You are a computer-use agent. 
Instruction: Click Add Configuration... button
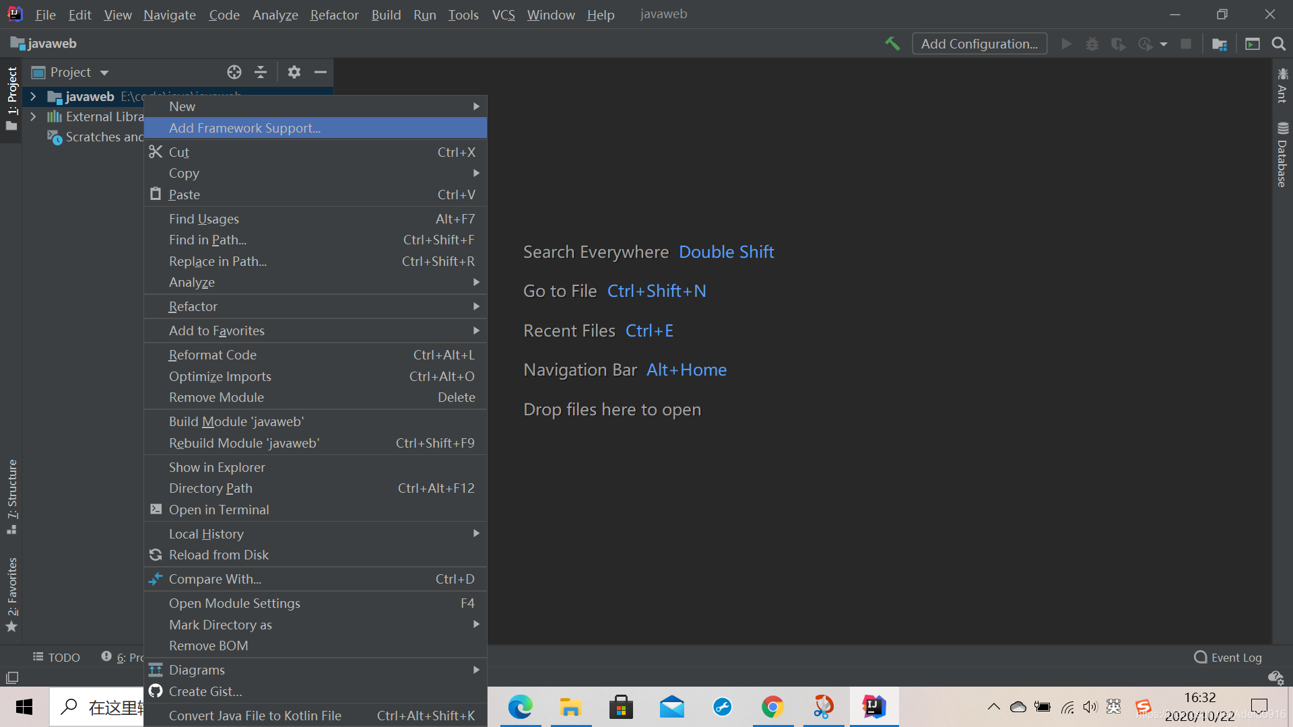(x=979, y=44)
